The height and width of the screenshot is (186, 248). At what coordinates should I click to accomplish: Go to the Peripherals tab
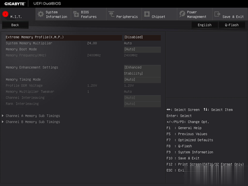pyautogui.click(x=124, y=14)
